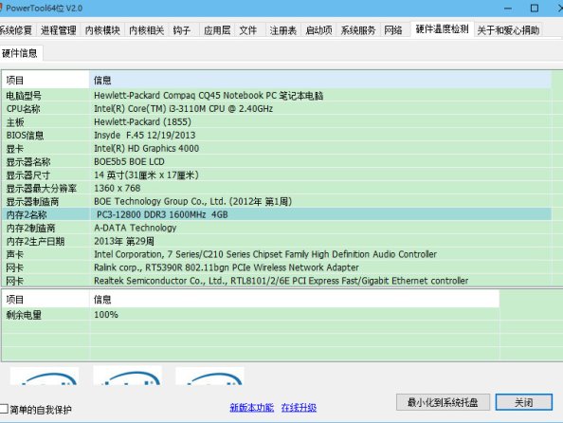Select the 内存2制造商 row
This screenshot has width=563, height=423.
pyautogui.click(x=277, y=228)
